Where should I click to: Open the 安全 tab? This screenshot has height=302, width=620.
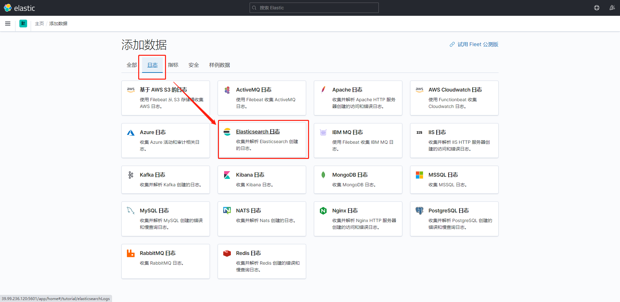194,65
